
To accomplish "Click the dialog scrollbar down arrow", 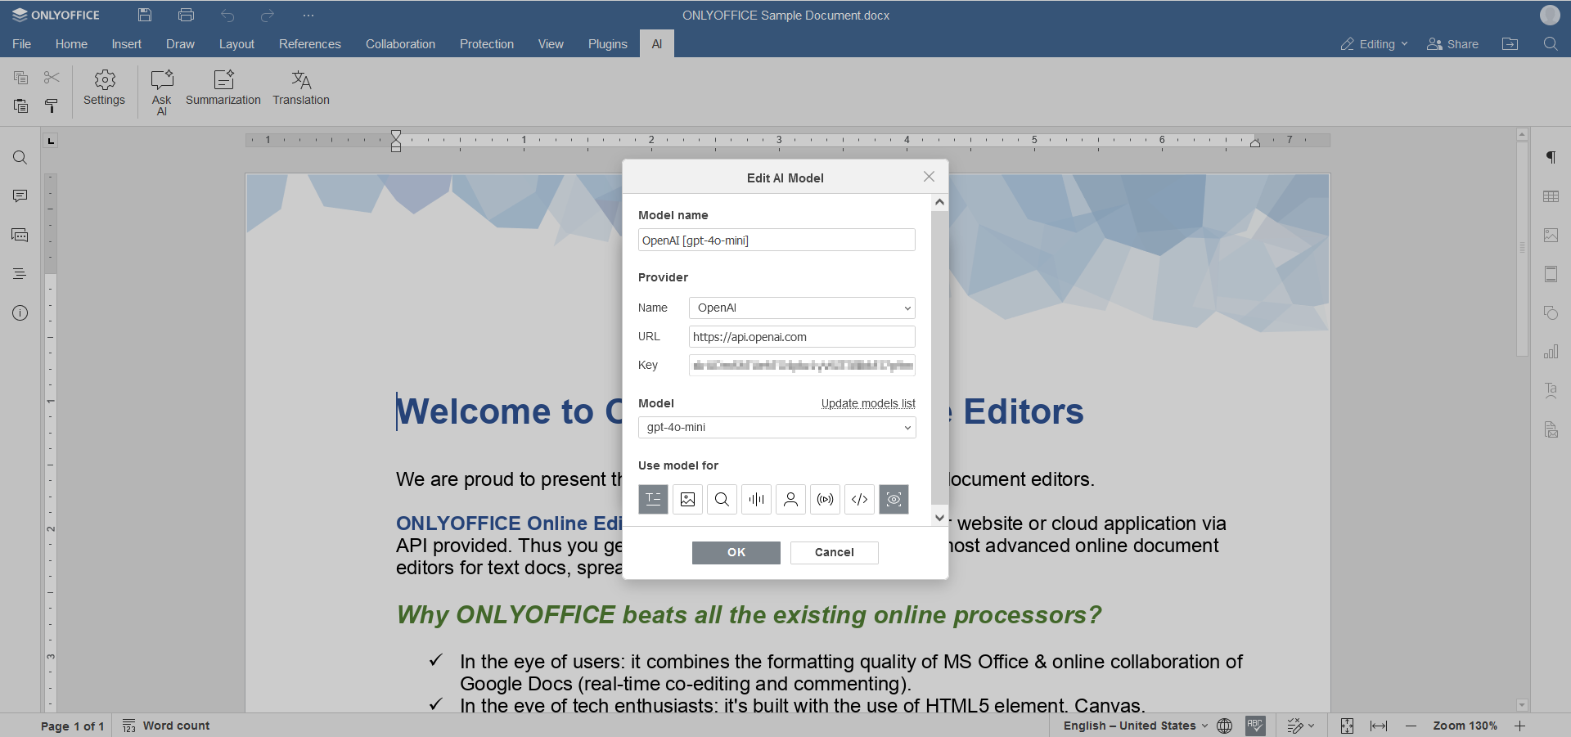I will 939,517.
